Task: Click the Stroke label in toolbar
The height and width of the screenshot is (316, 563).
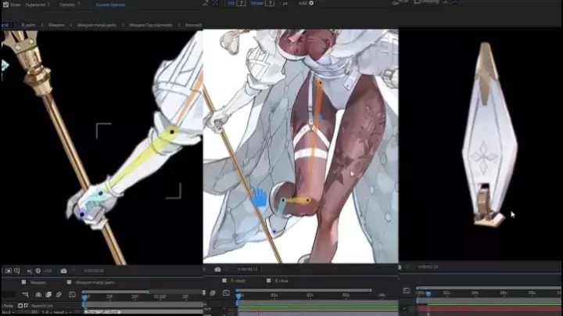Action: (x=256, y=3)
